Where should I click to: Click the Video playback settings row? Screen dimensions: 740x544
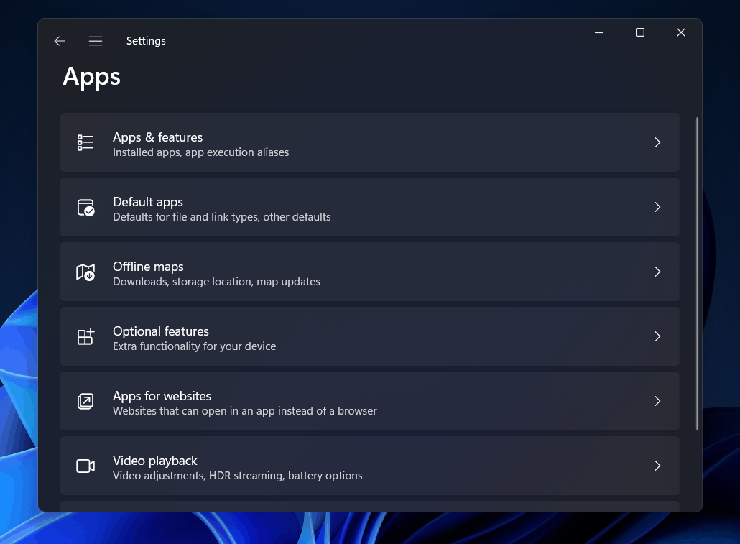370,466
